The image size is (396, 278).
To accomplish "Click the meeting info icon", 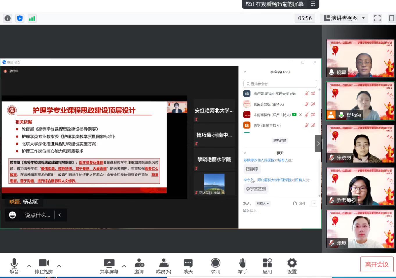I will pyautogui.click(x=8, y=19).
